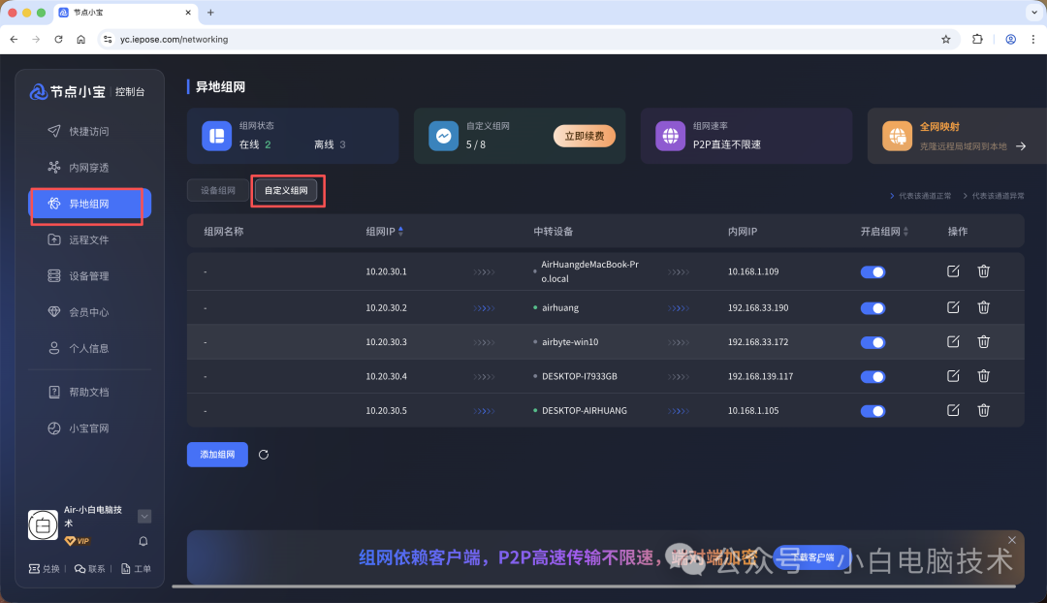Switch to the 设备组网 tab
This screenshot has width=1047, height=603.
tap(216, 190)
